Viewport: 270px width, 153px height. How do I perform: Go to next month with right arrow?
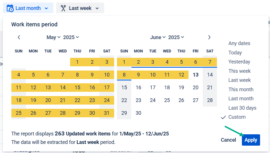pos(209,37)
